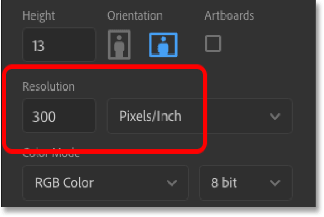Click the RGB Color text

point(64,183)
